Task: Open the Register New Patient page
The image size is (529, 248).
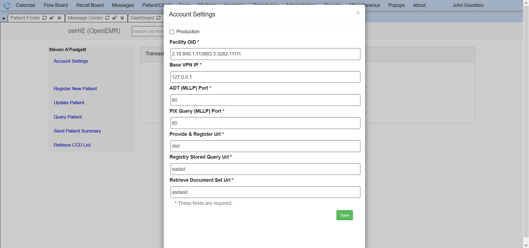Action: [75, 89]
